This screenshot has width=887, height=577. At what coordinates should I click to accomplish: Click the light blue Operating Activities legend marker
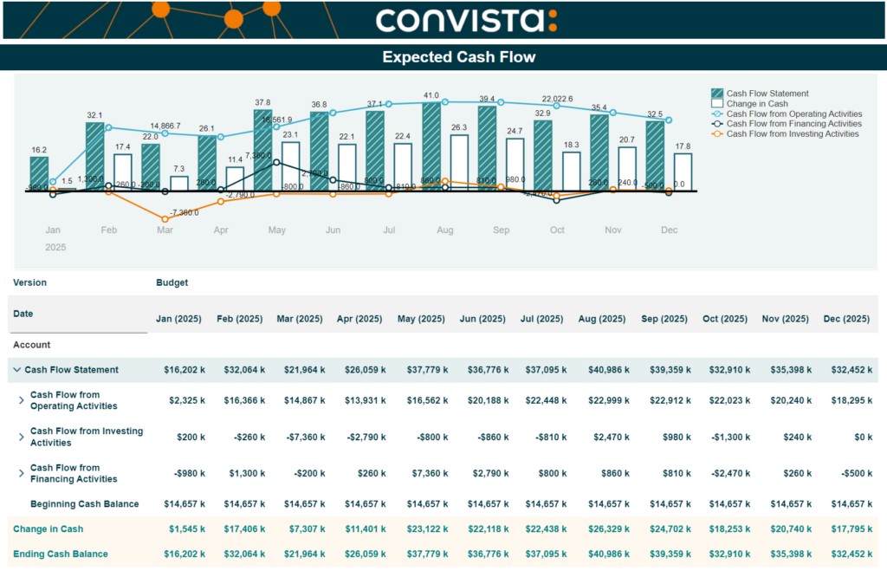point(716,113)
